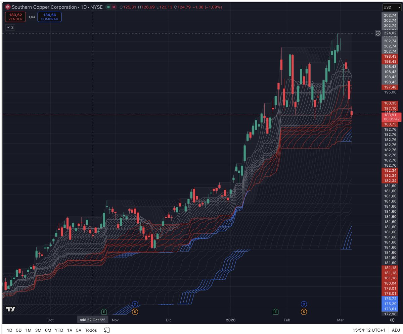
Task: Click the current price label 183,91
Action: coord(390,115)
